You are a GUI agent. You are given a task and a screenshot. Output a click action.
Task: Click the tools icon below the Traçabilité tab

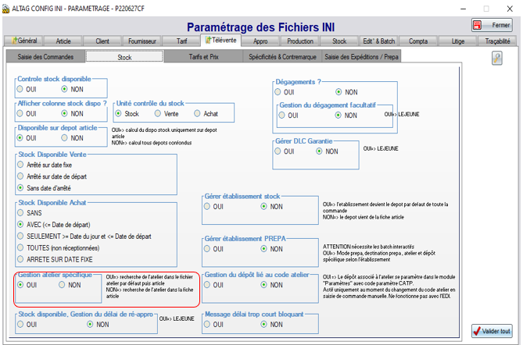coord(496,58)
